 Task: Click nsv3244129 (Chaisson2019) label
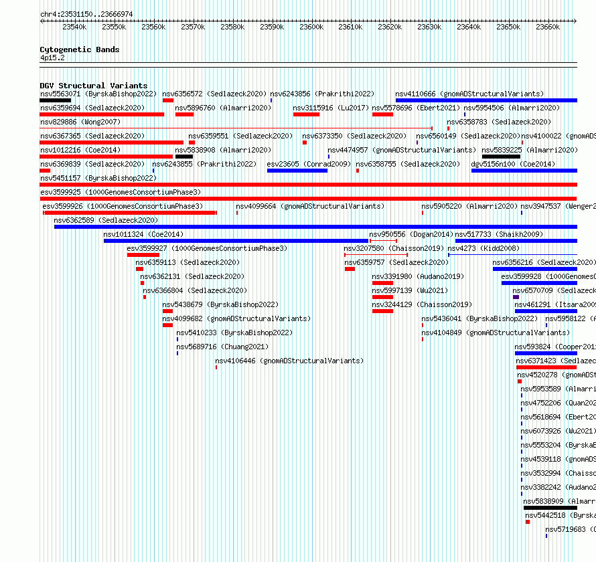click(422, 304)
